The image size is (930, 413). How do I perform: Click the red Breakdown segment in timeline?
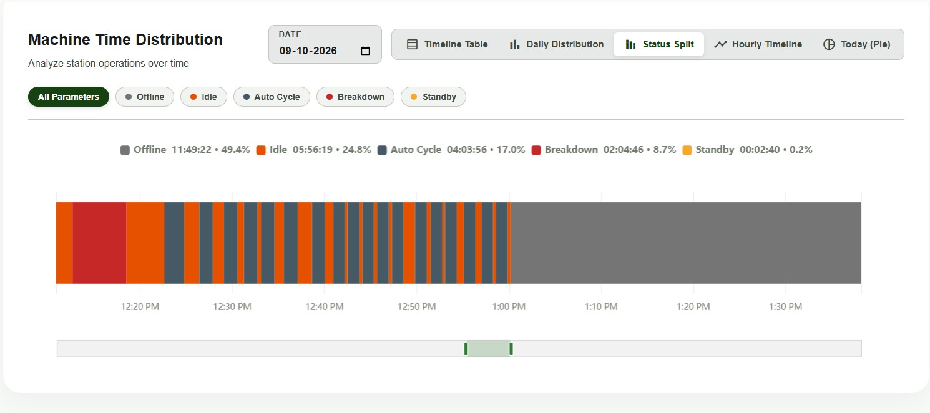tap(100, 243)
